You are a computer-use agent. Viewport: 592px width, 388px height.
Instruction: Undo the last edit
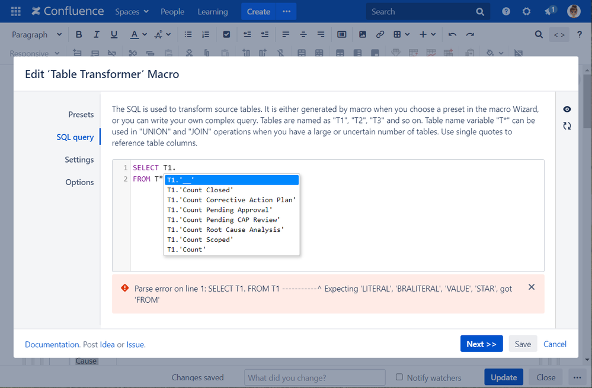tap(452, 35)
